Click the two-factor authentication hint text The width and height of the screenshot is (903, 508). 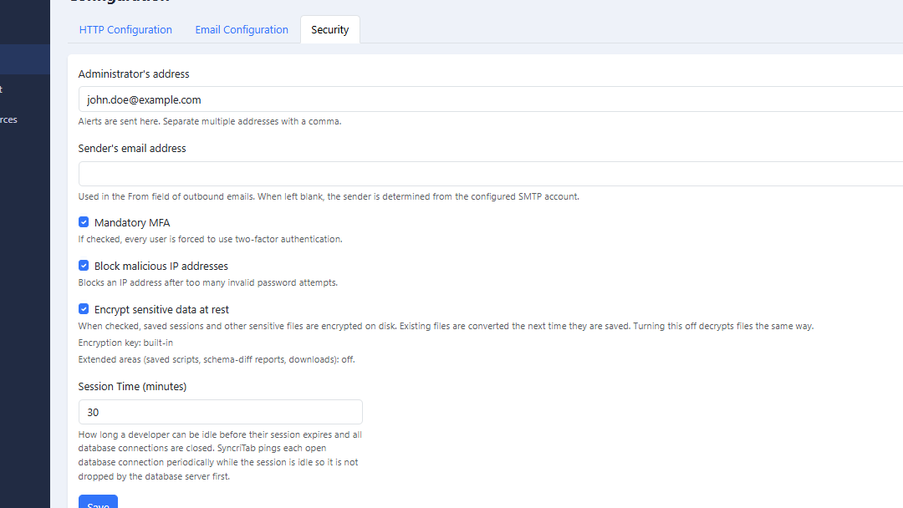click(x=210, y=239)
